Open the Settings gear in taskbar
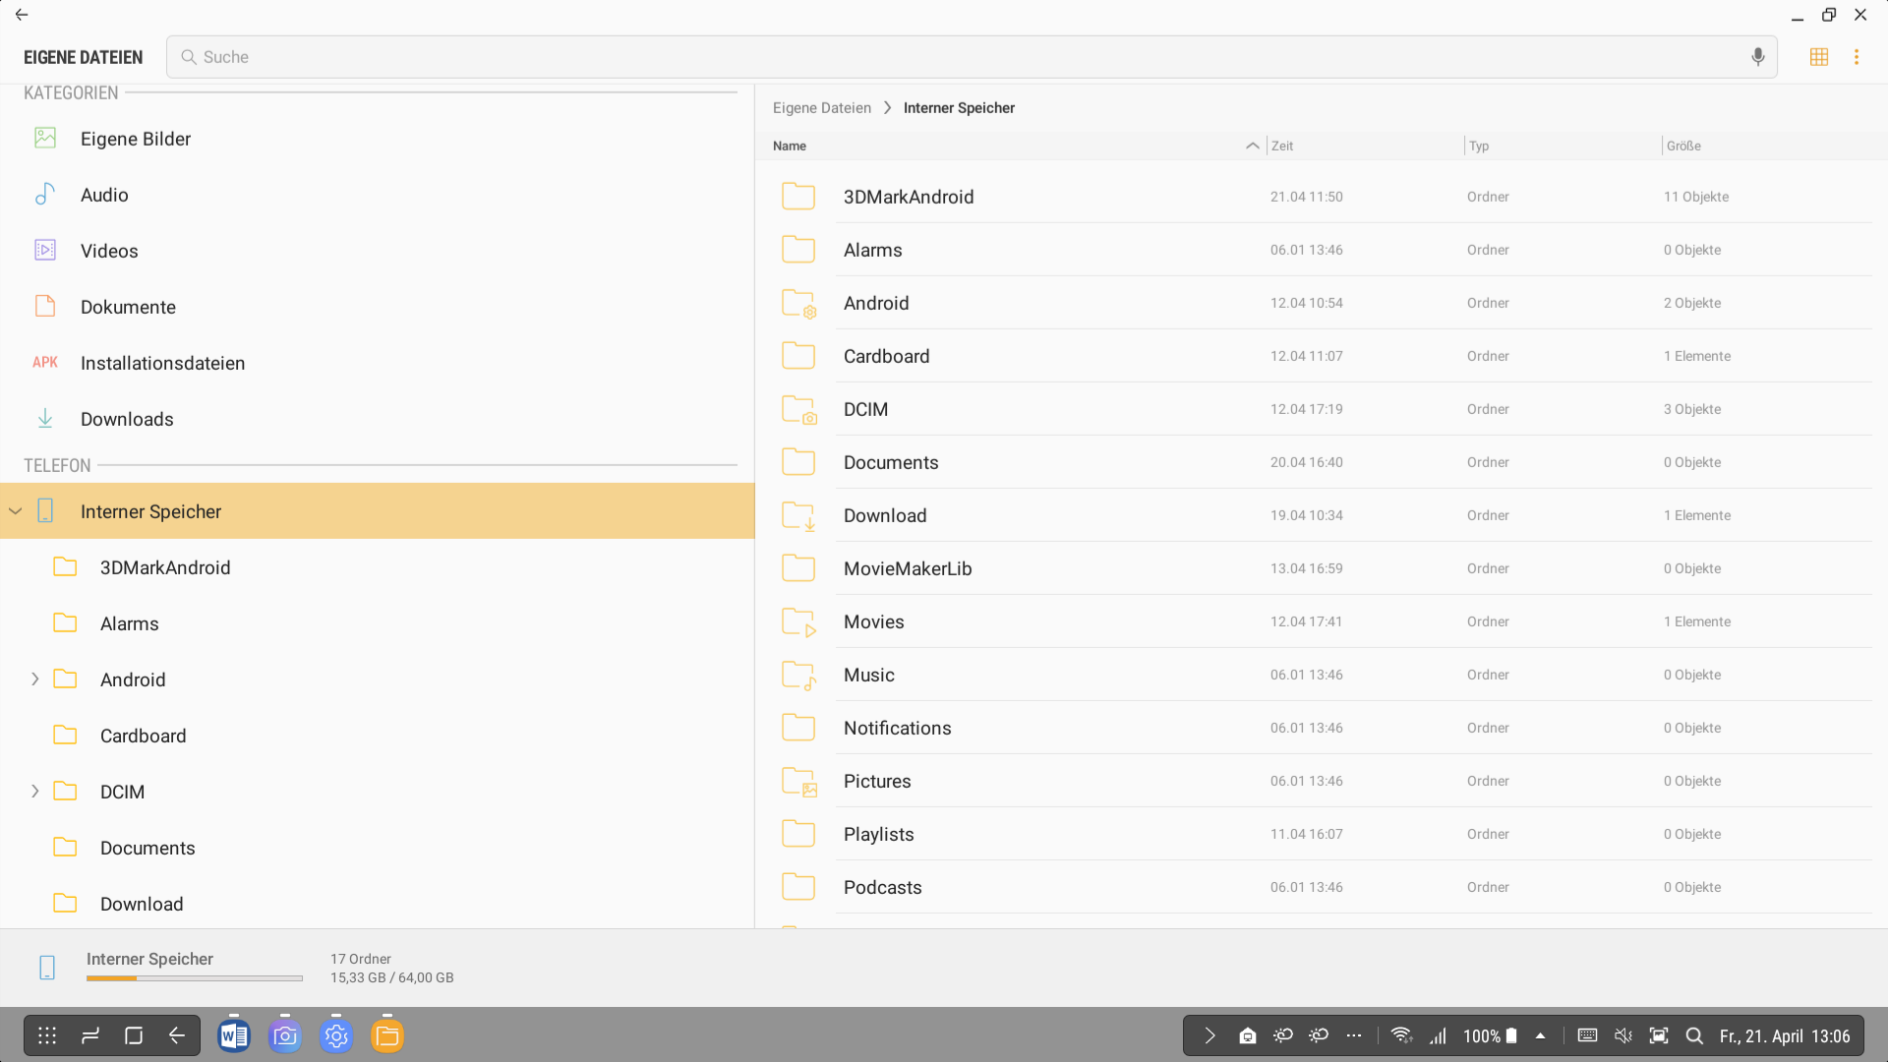Screen dimensions: 1888x1062 pos(336,1035)
